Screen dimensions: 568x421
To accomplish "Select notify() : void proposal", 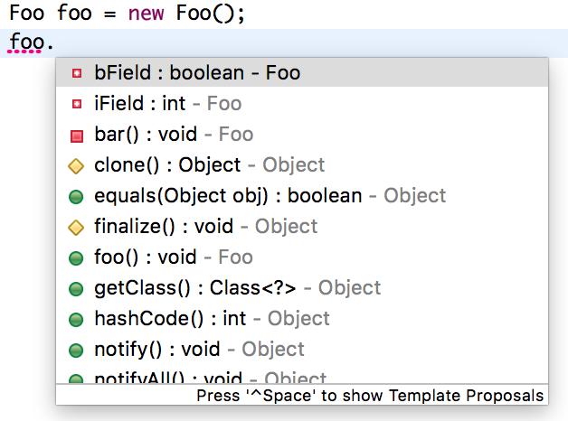I will (x=199, y=350).
